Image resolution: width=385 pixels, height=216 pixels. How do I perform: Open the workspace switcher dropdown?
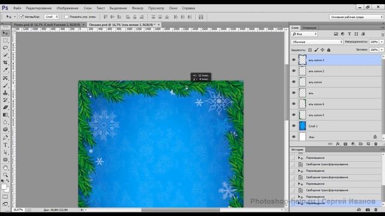tap(356, 17)
